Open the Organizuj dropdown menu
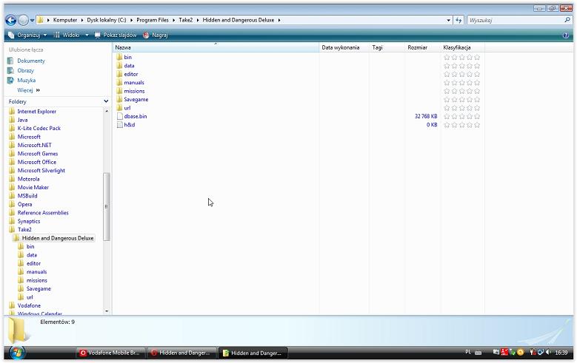 coord(28,35)
